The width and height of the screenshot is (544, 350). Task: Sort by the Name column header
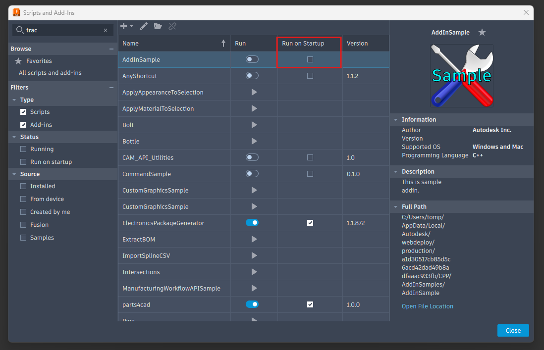click(x=174, y=44)
